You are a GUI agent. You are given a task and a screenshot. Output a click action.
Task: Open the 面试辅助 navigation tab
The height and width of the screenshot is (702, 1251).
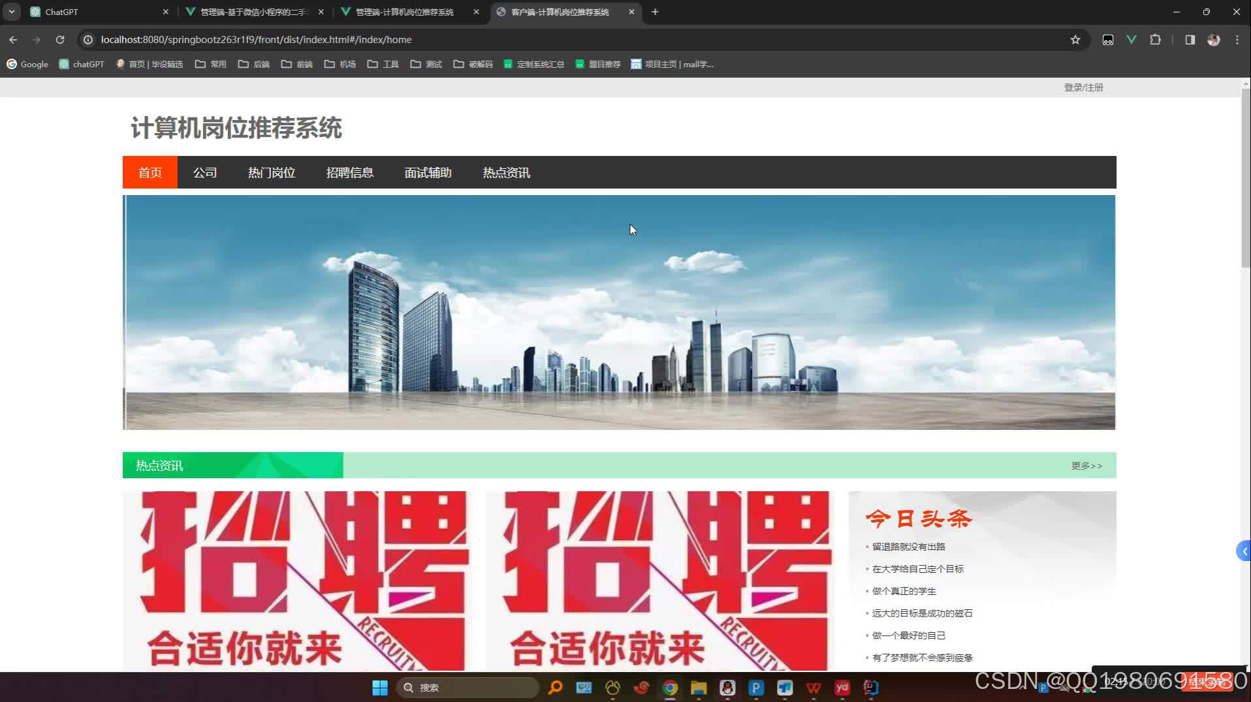(428, 172)
